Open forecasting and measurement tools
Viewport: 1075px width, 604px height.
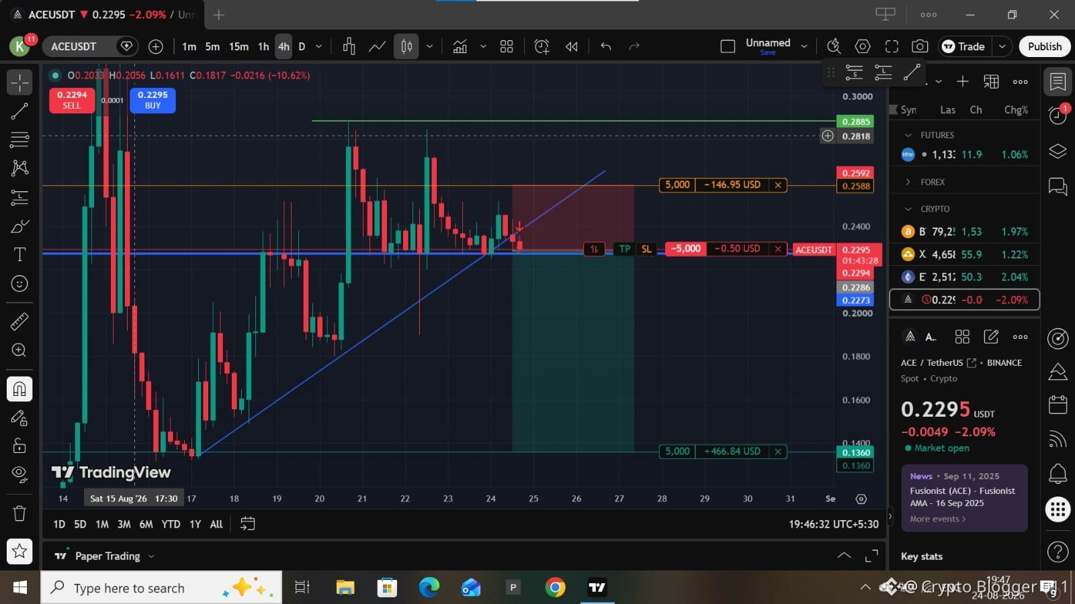tap(19, 197)
